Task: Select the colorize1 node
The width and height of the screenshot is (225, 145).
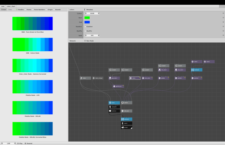Action: tap(114, 111)
